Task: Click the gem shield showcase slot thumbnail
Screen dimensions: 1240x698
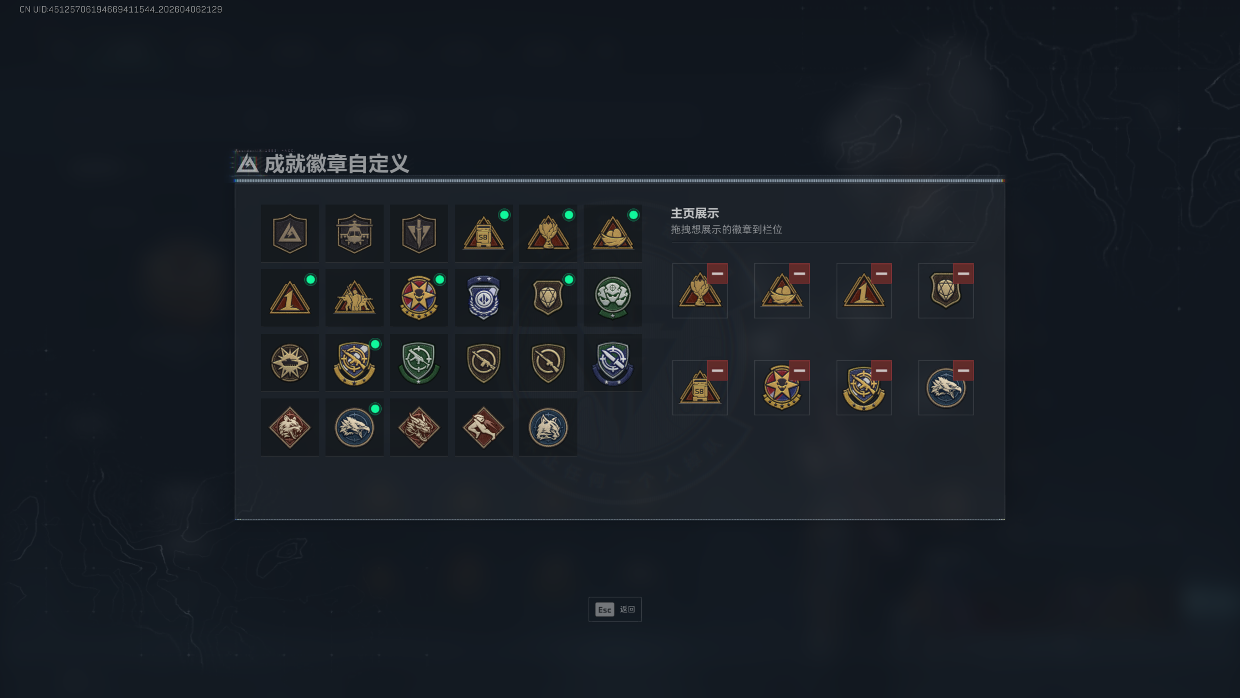Action: pos(945,291)
